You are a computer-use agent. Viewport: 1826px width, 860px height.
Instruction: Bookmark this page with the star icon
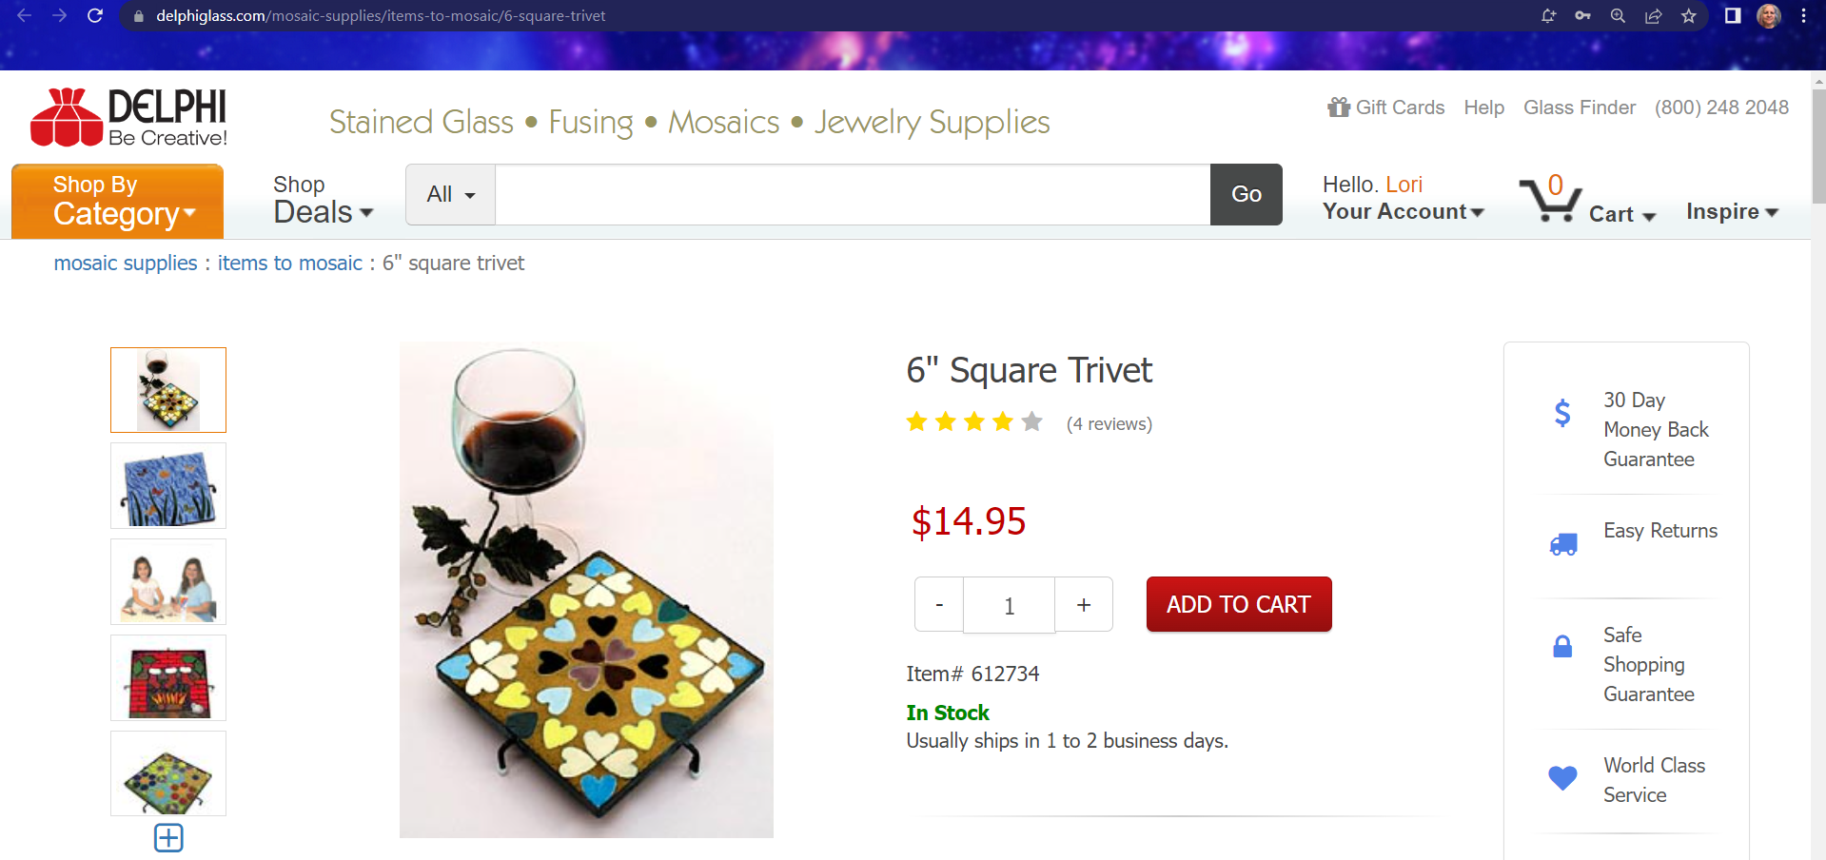(1689, 16)
